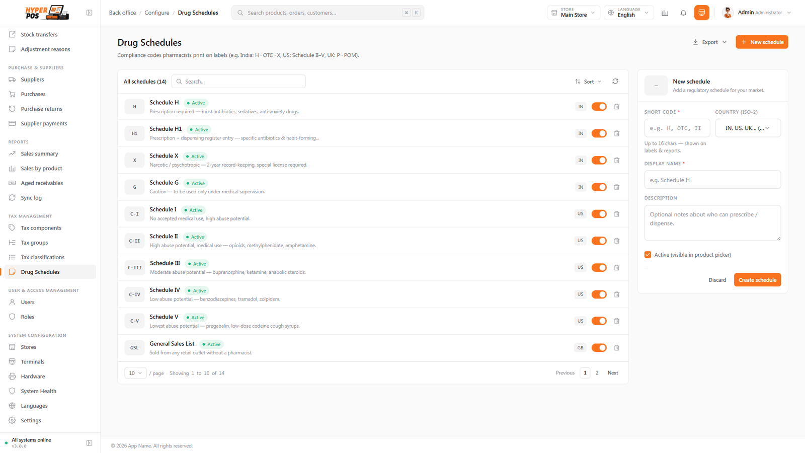Image resolution: width=805 pixels, height=453 pixels.
Task: Open the Language English dropdown
Action: 628,13
